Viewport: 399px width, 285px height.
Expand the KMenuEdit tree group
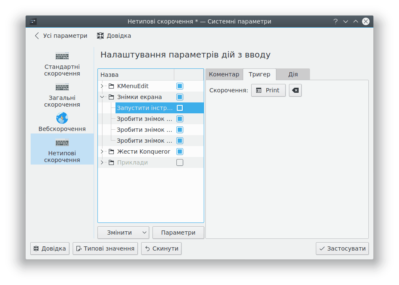[x=102, y=86]
